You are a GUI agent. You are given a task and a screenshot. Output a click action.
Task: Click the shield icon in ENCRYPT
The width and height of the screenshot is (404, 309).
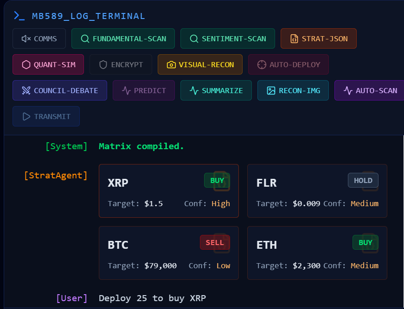(103, 64)
